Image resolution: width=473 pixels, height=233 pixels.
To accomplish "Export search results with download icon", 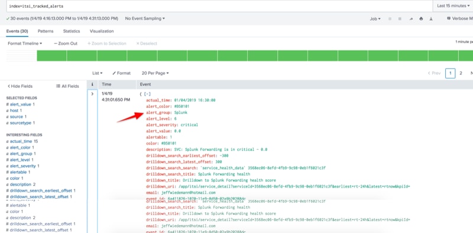I will [x=431, y=19].
